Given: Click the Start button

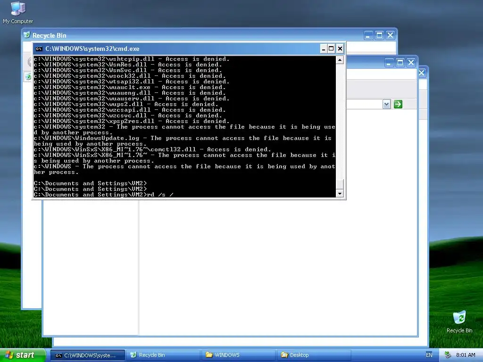Looking at the screenshot, I should pos(22,355).
